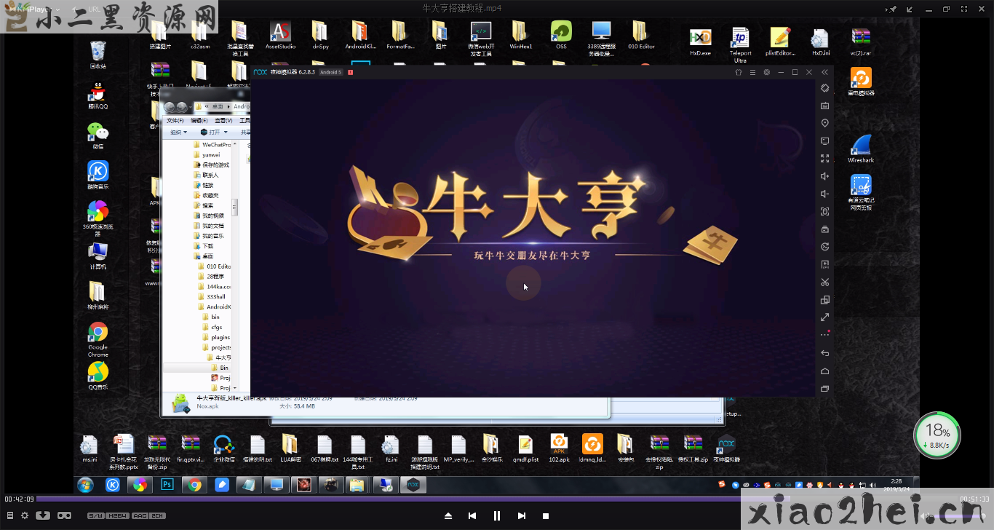Image resolution: width=994 pixels, height=530 pixels.
Task: Open 文件(F) menu in Explorer window
Action: click(175, 120)
